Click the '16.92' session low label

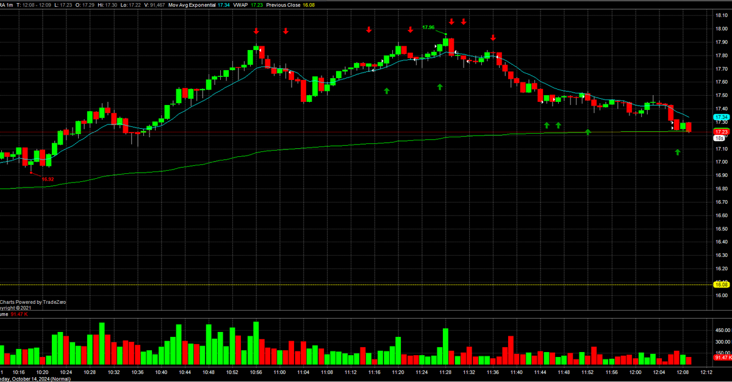(x=48, y=179)
